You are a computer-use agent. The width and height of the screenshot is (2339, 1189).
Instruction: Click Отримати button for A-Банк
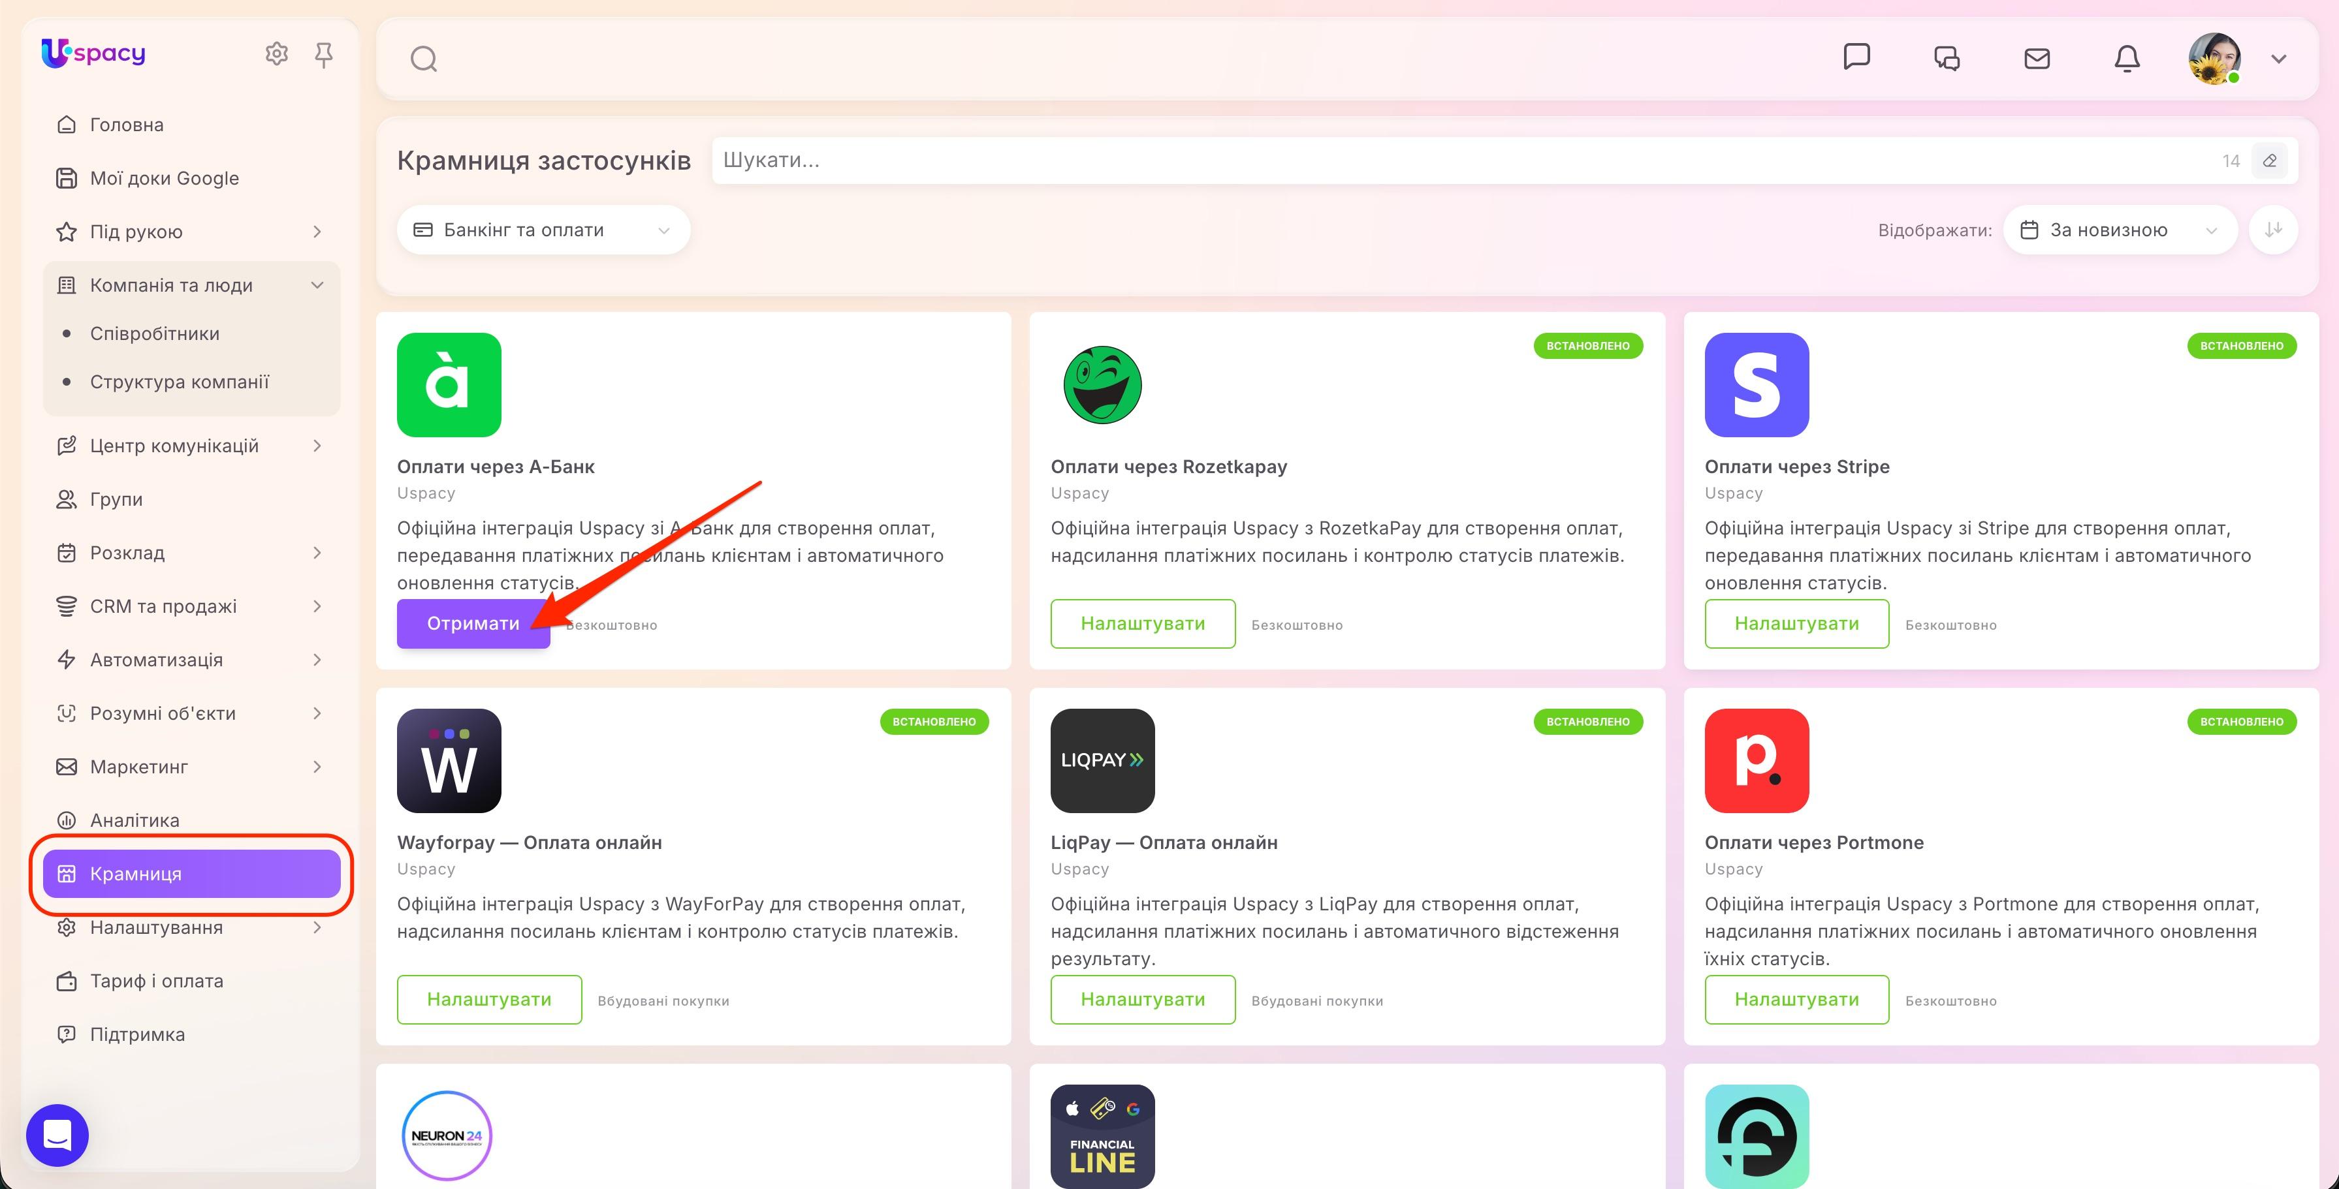coord(473,624)
